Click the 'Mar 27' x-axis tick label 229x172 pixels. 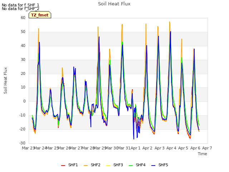point(76,148)
